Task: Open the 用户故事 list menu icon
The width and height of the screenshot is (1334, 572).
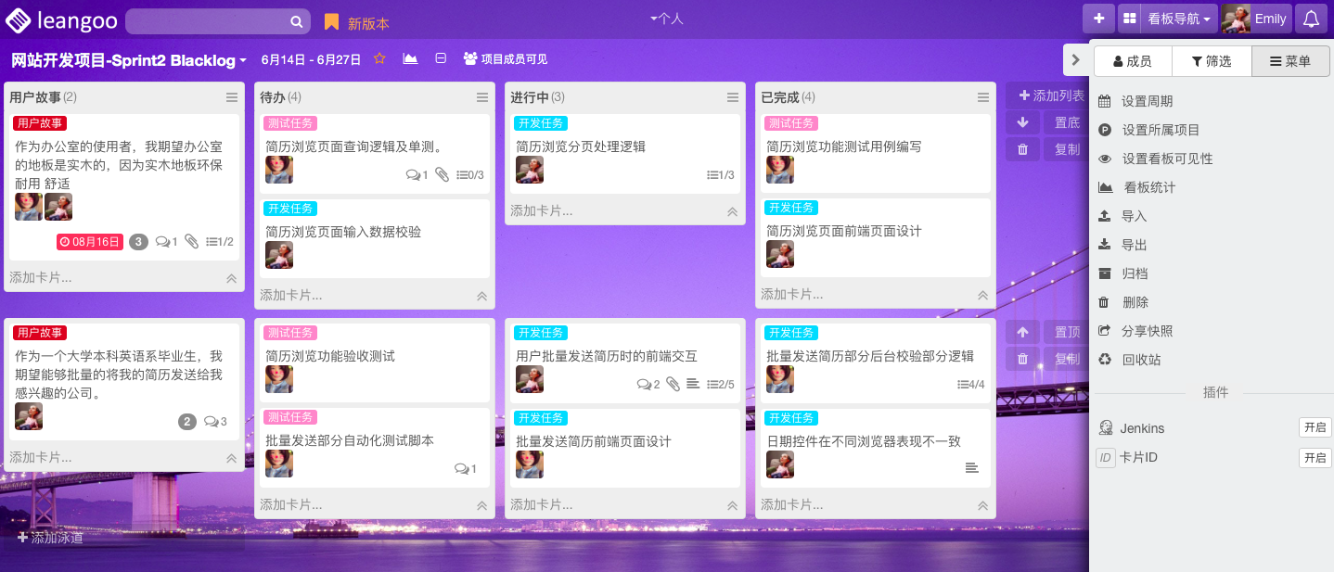Action: (x=232, y=97)
